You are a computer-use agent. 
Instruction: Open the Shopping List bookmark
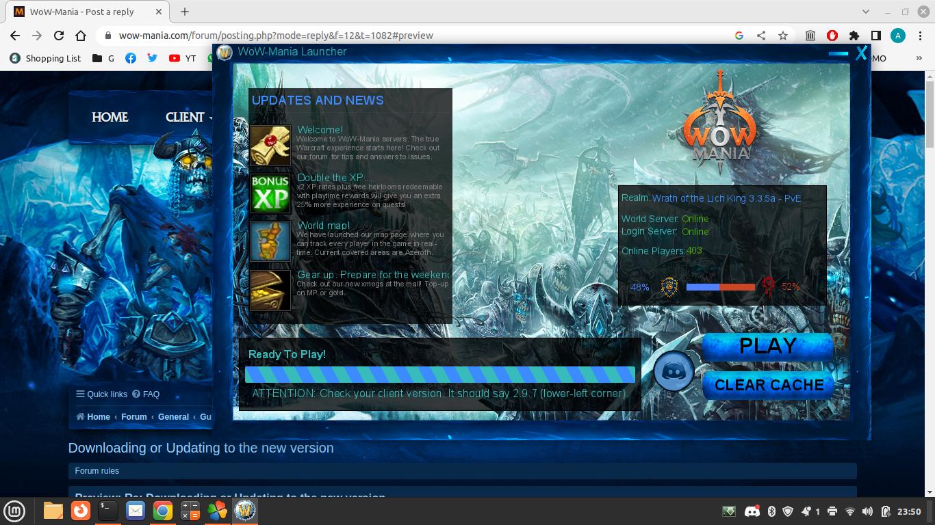click(x=45, y=58)
